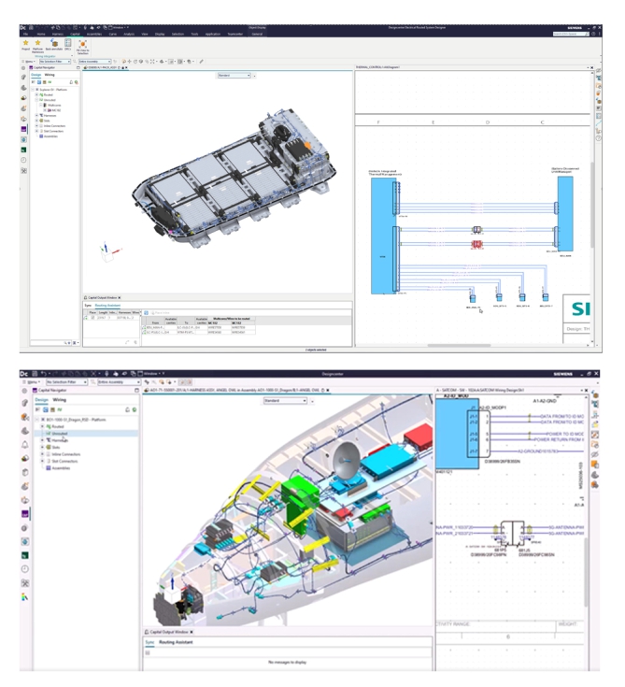Click Platform Harnesses star icon in ribbon
Screen dimensions: 625x687
pos(37,43)
